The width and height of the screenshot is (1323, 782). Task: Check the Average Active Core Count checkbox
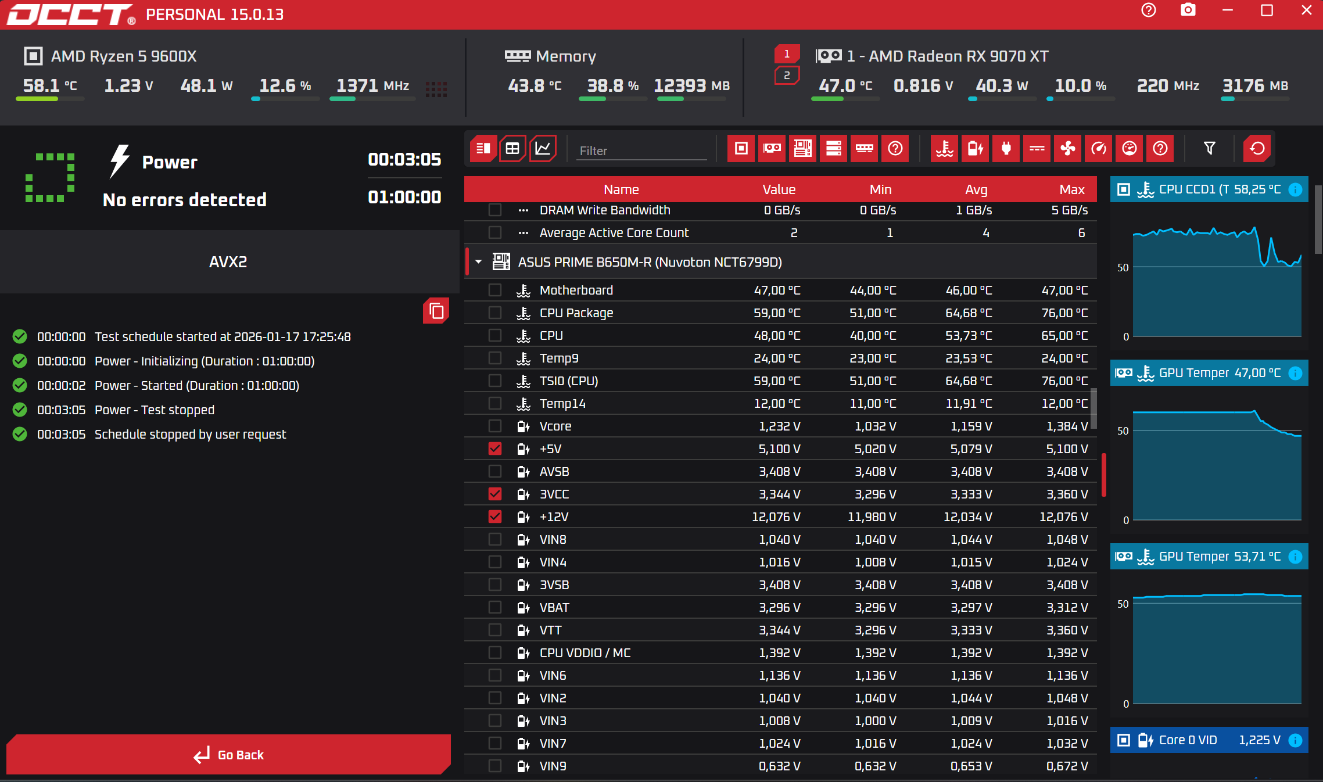click(495, 232)
